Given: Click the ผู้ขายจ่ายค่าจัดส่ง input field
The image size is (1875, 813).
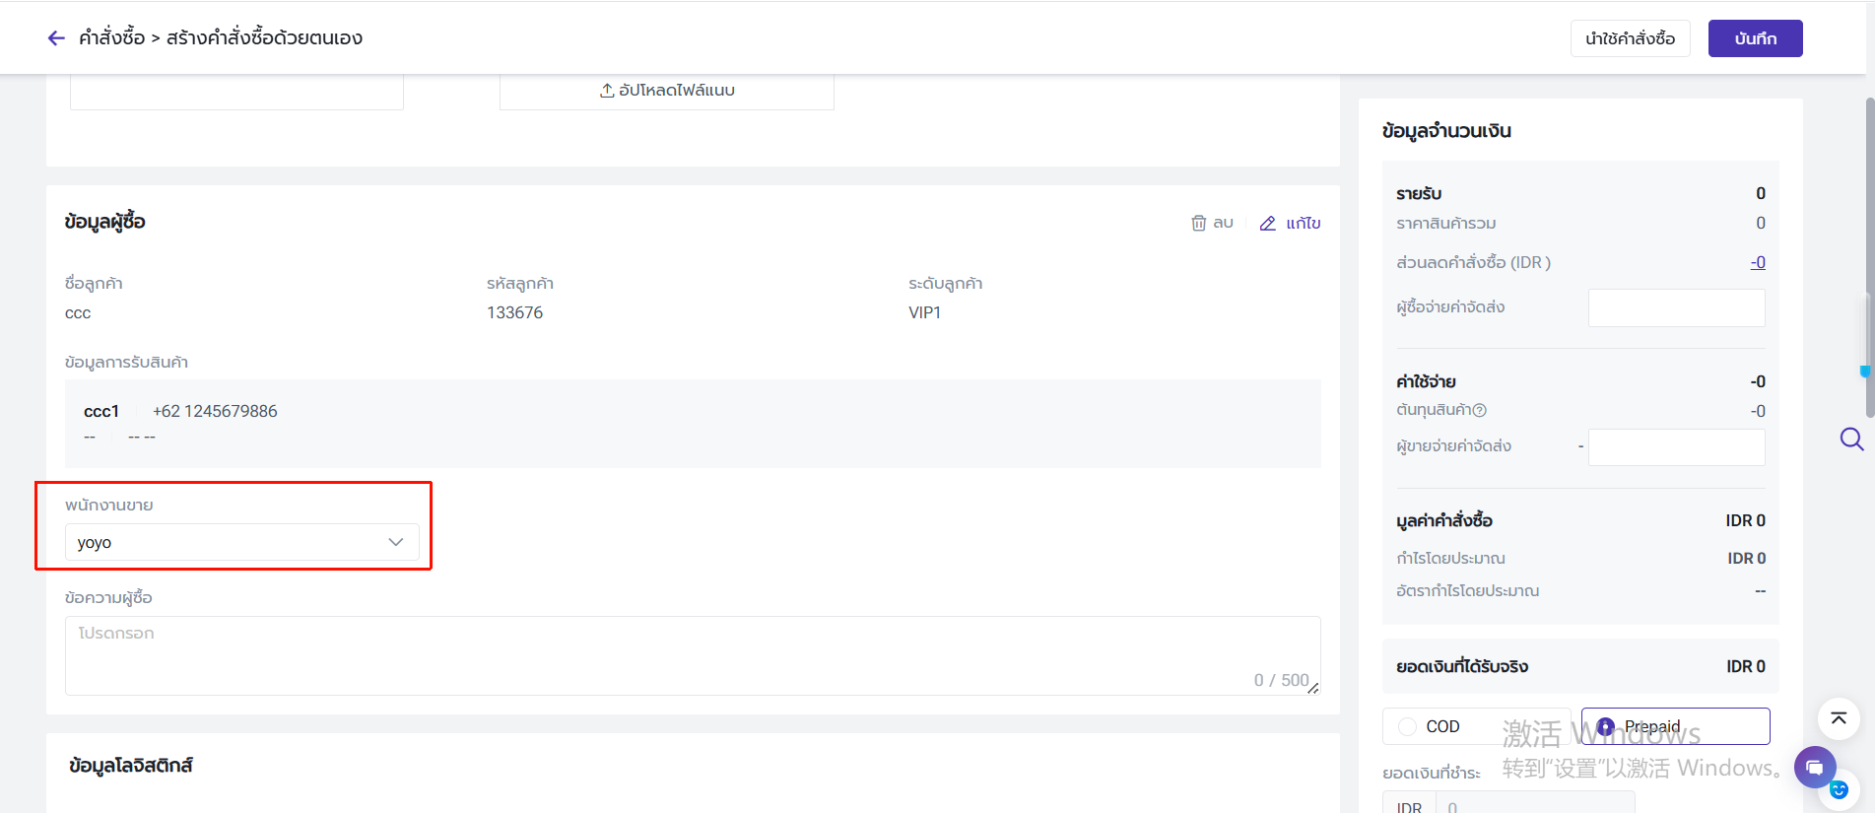Looking at the screenshot, I should click(x=1676, y=446).
